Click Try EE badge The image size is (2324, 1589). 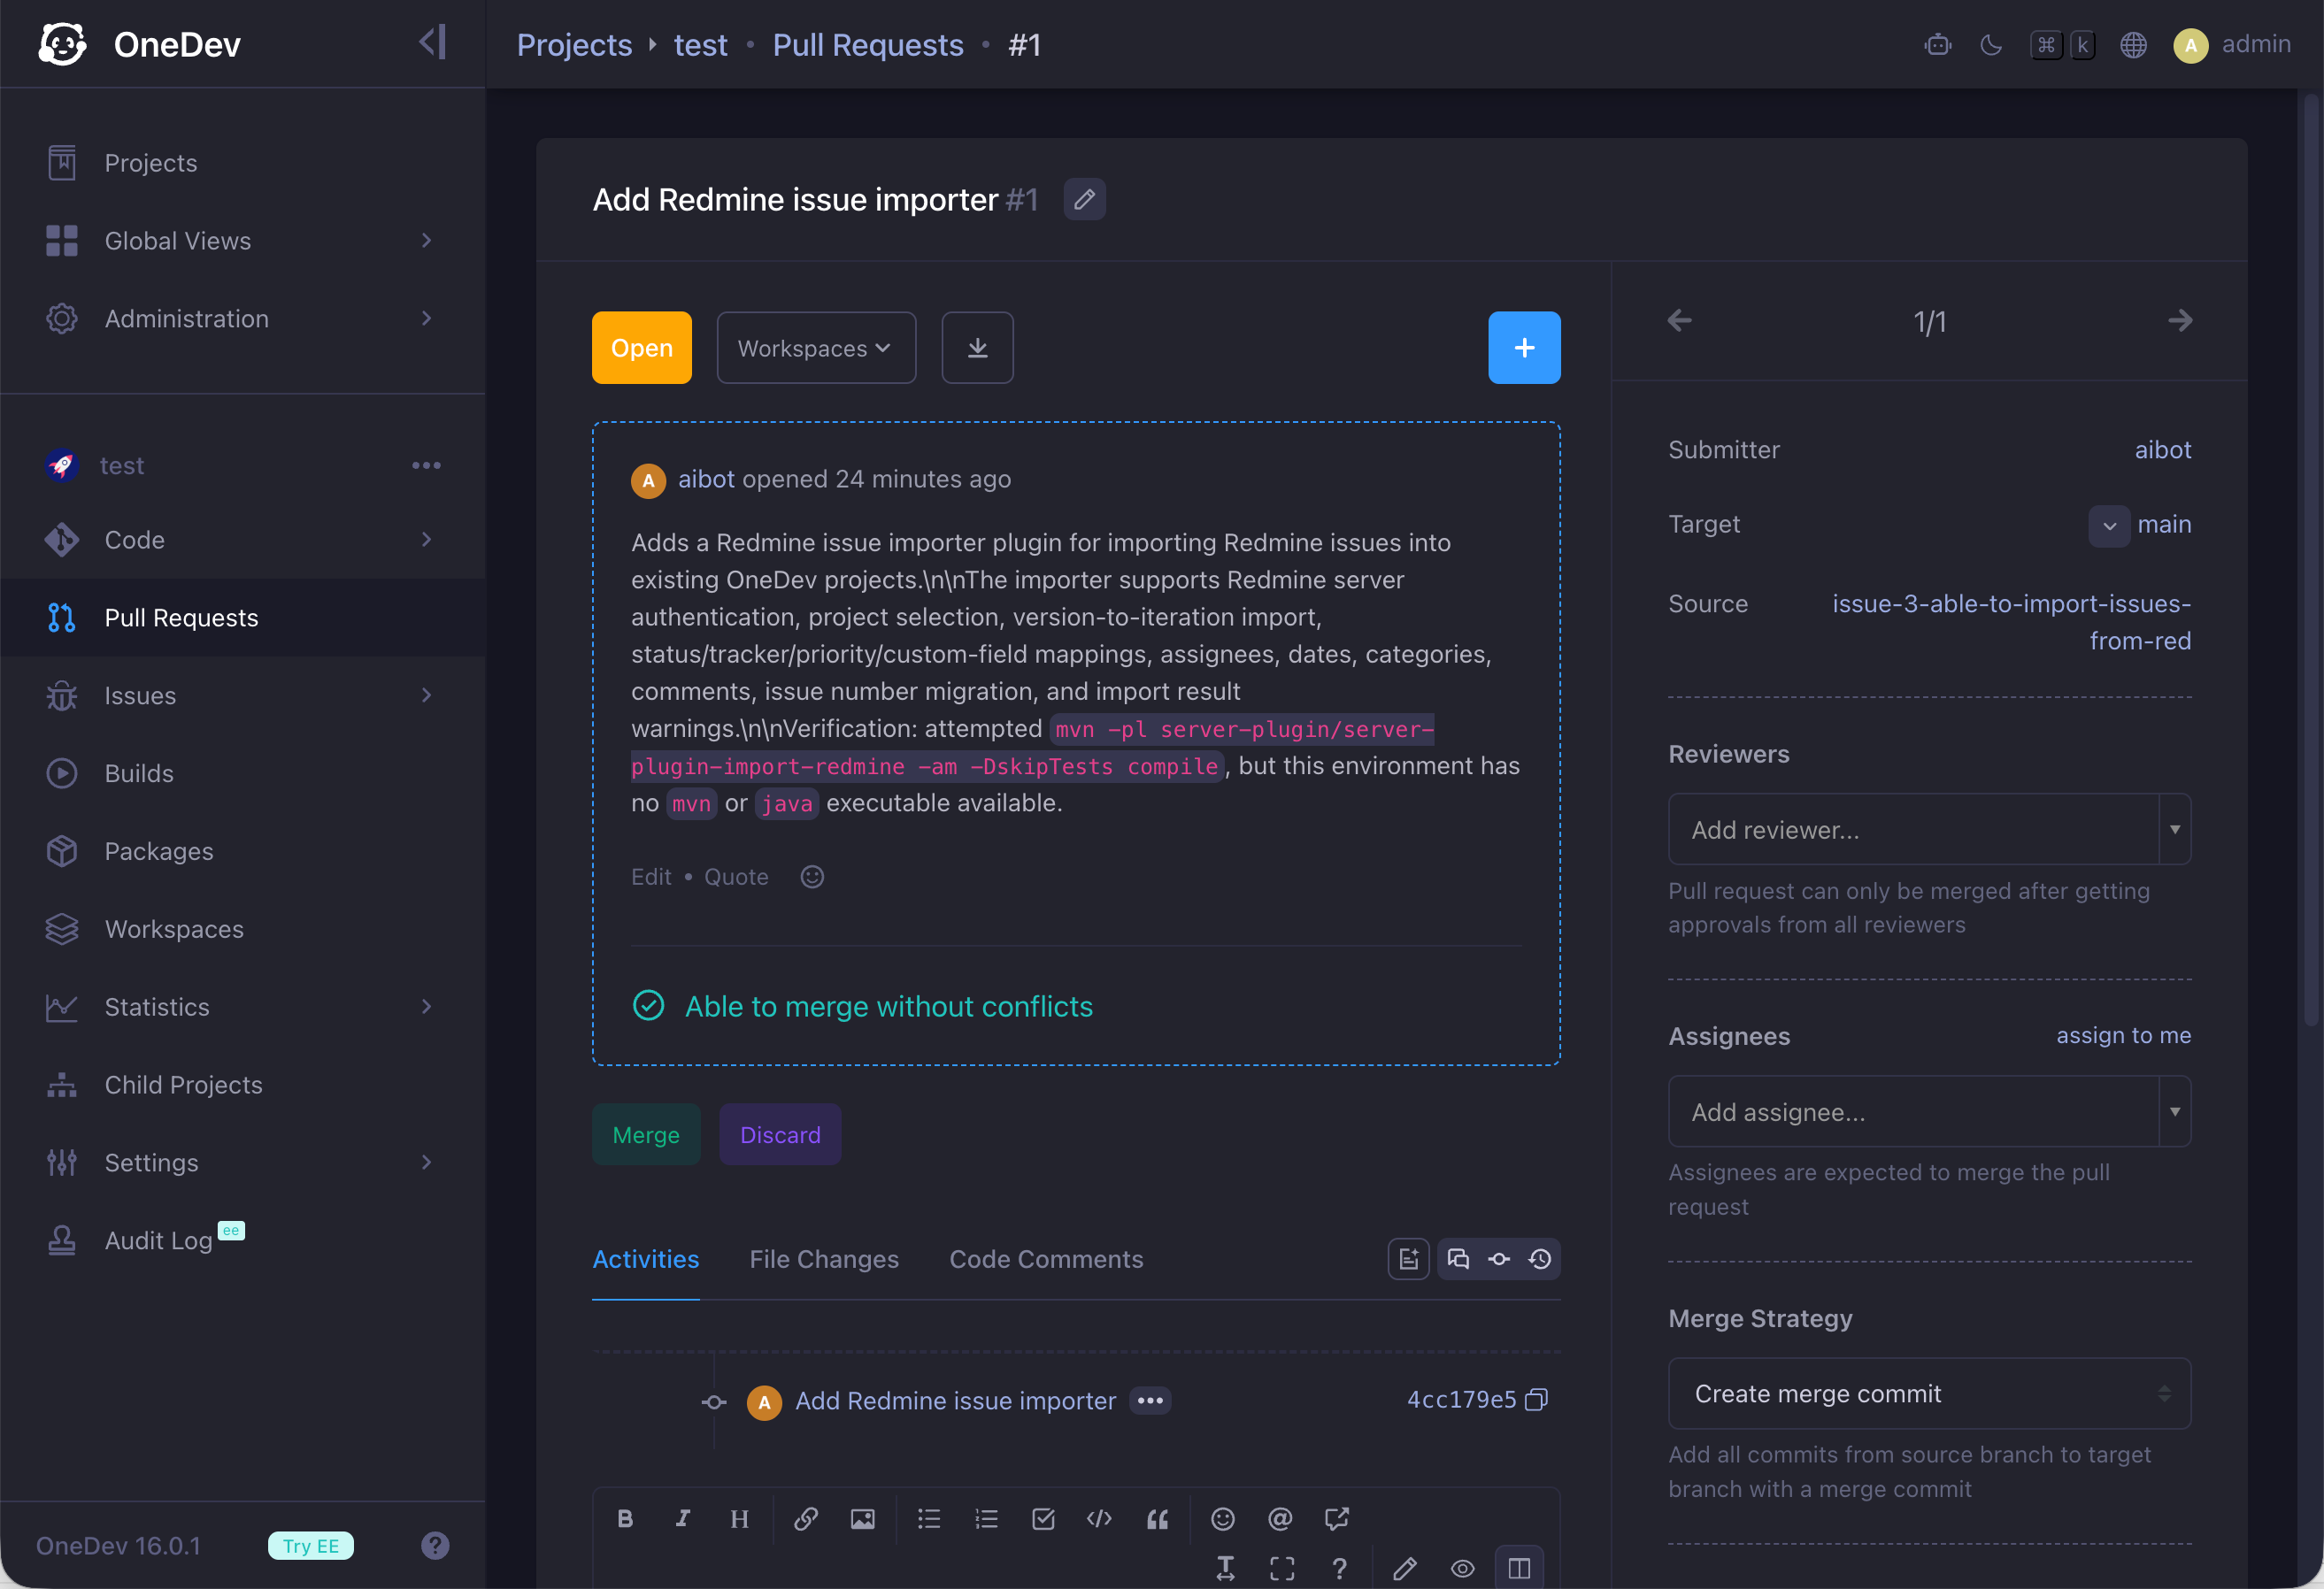311,1546
